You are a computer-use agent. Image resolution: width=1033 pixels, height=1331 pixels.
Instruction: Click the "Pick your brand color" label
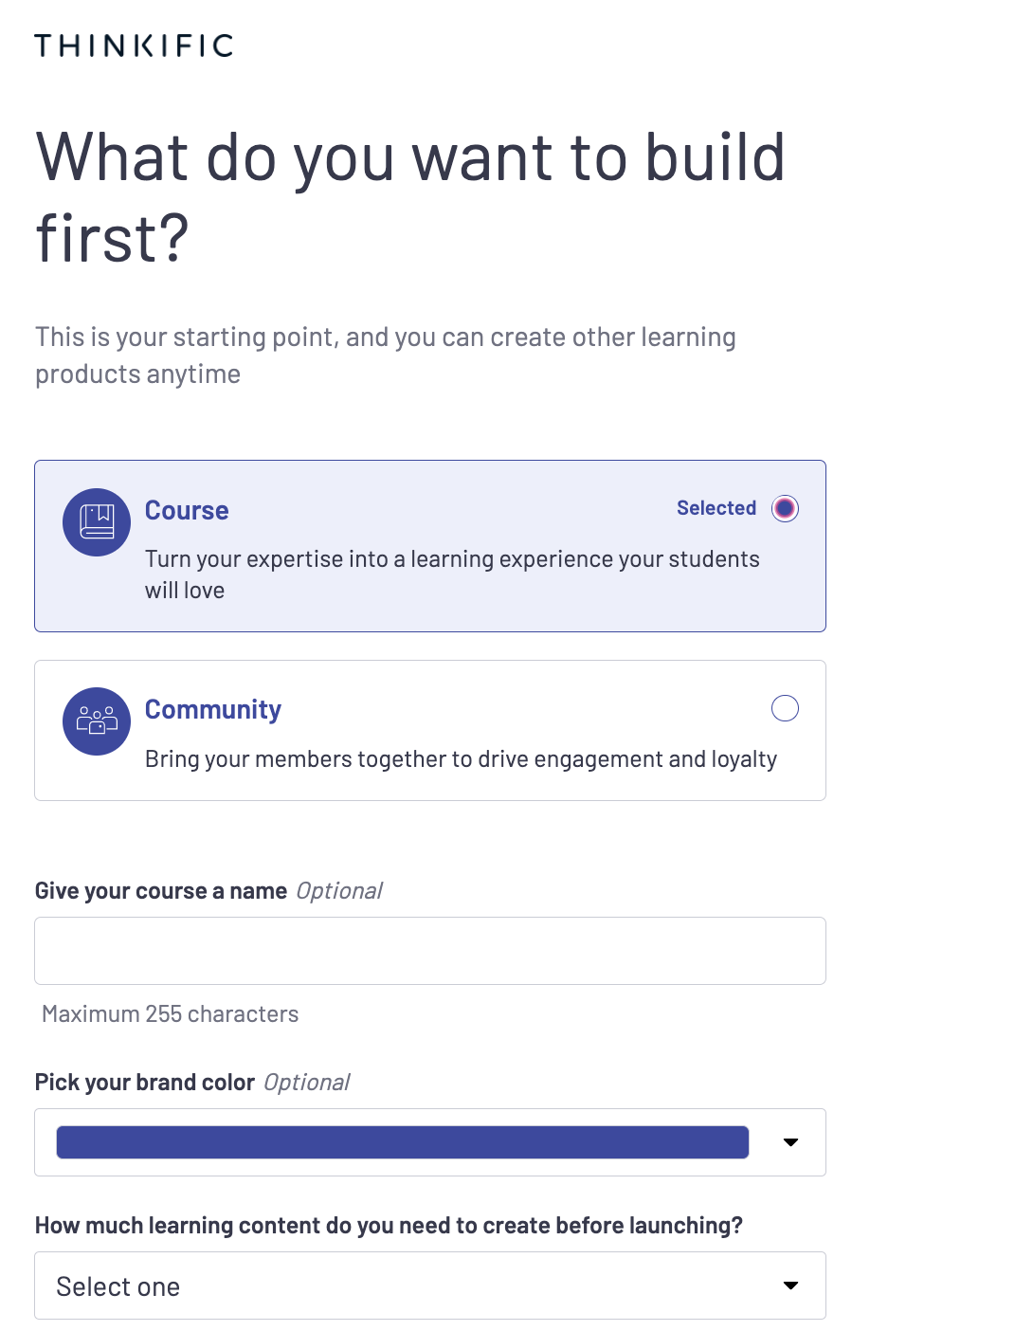coord(145,1083)
